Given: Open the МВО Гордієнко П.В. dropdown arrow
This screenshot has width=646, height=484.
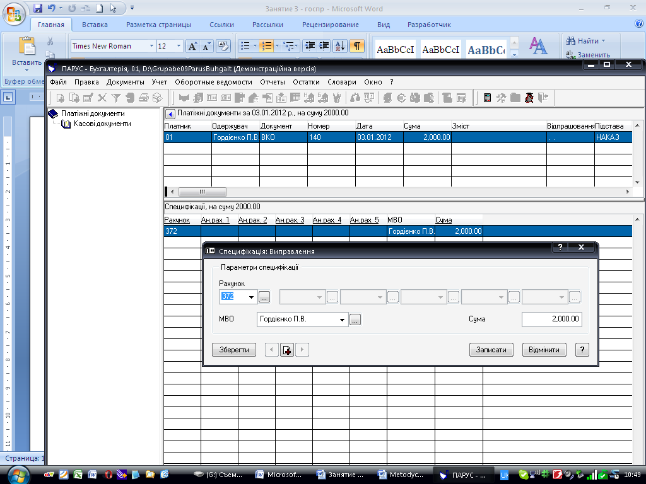Looking at the screenshot, I should point(342,320).
